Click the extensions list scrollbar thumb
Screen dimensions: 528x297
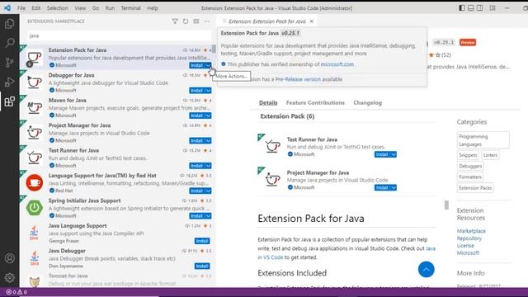[x=214, y=48]
